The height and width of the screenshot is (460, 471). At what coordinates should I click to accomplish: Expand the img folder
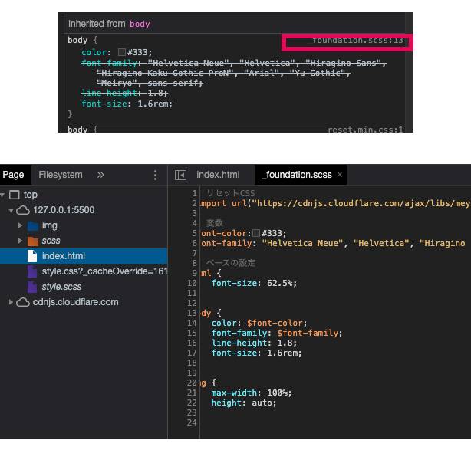click(21, 225)
